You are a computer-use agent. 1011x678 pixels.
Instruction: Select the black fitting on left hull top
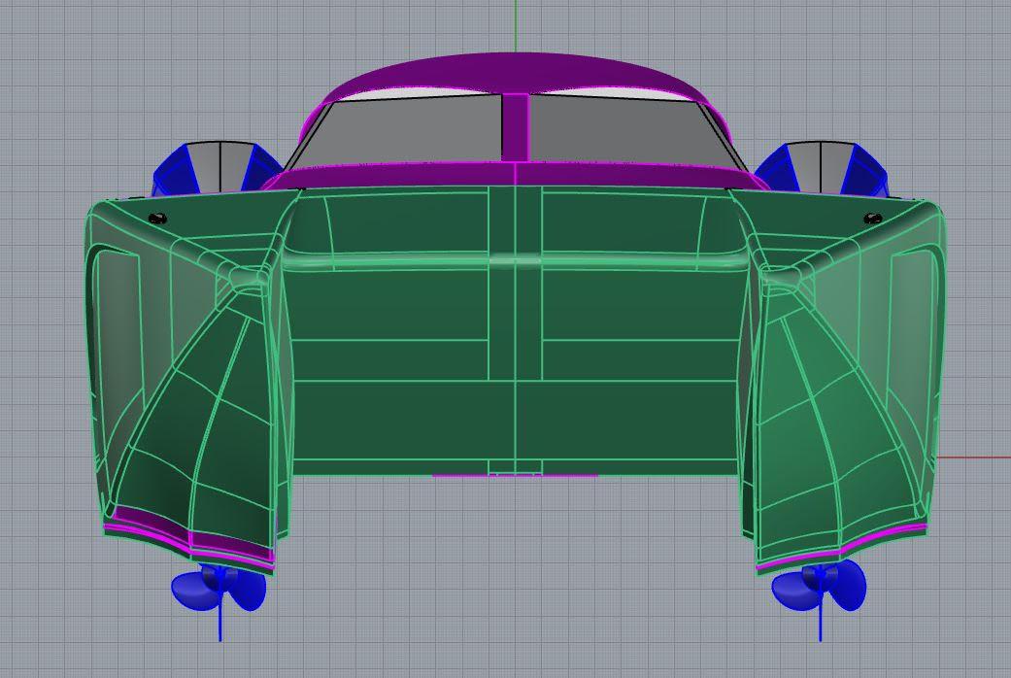(158, 218)
